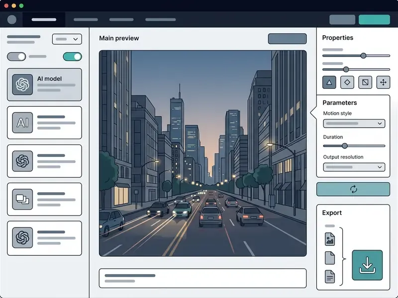
Task: Toggle the teal on switch in sidebar
Action: pos(72,57)
